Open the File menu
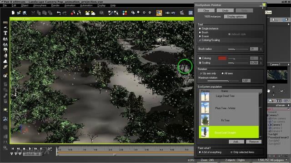This screenshot has width=291, height=163. click(x=5, y=5)
